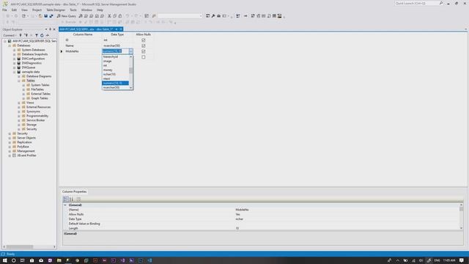Image resolution: width=469 pixels, height=264 pixels.
Task: Open the Help menu
Action: [x=100, y=10]
